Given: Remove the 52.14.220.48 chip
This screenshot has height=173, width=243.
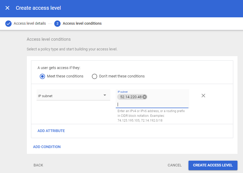Looking at the screenshot, I should coord(145,97).
